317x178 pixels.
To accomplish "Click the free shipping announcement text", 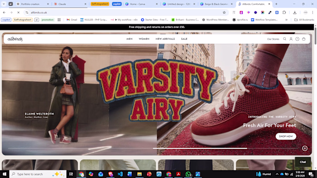I will click(x=157, y=27).
